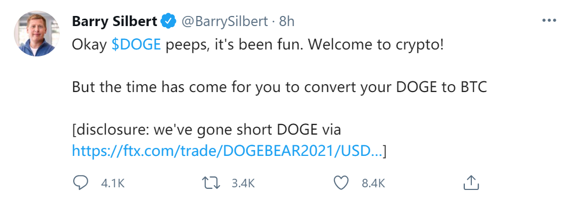
Task: Click the Barry Silbert display name
Action: 114,22
